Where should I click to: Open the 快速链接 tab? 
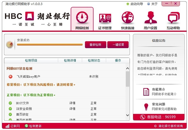coord(128,20)
